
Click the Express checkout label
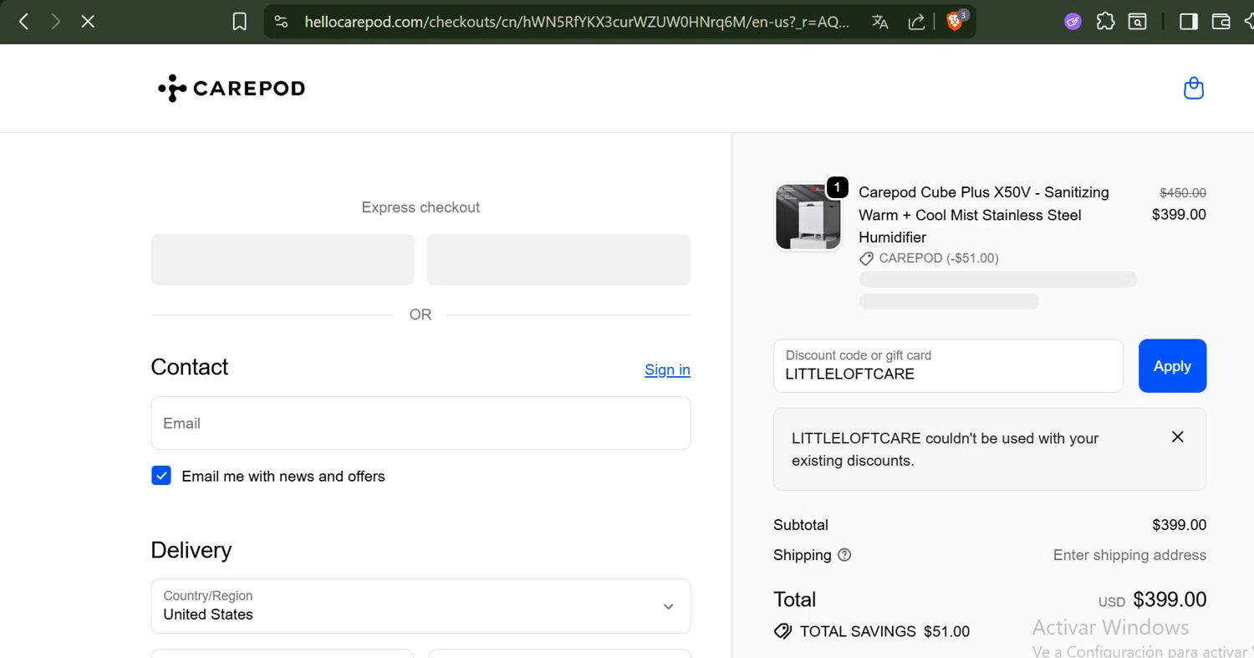[x=421, y=207]
